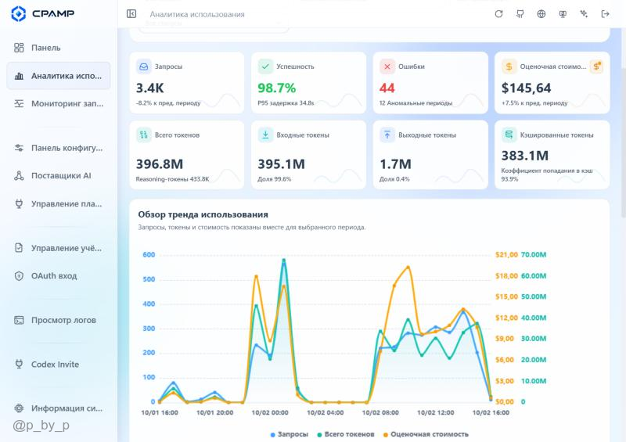Click Reasoning-токены 433.8K text
The image size is (626, 442).
(x=172, y=179)
